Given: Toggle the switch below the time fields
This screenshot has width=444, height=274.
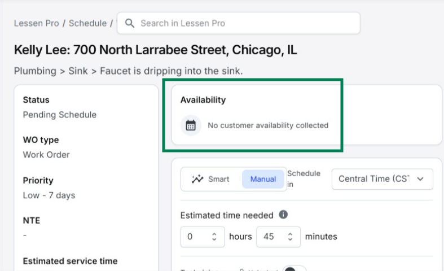Looking at the screenshot, I should coord(294,269).
